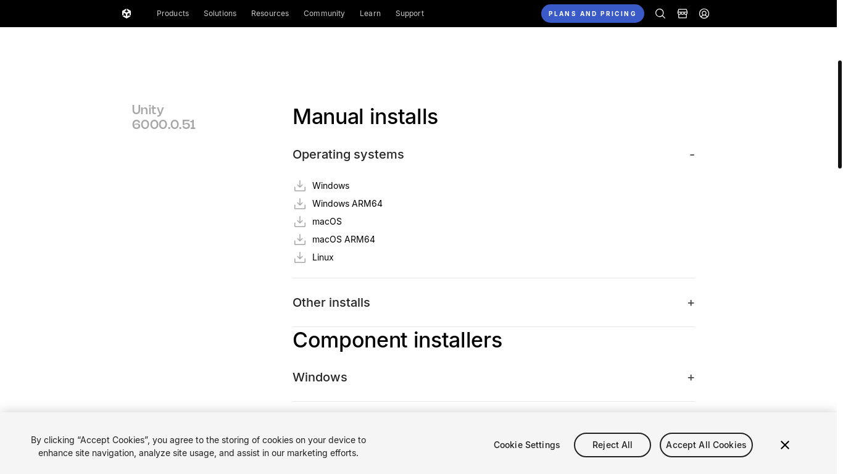Image resolution: width=843 pixels, height=474 pixels.
Task: Click the Unity logo in the navbar
Action: [x=127, y=14]
